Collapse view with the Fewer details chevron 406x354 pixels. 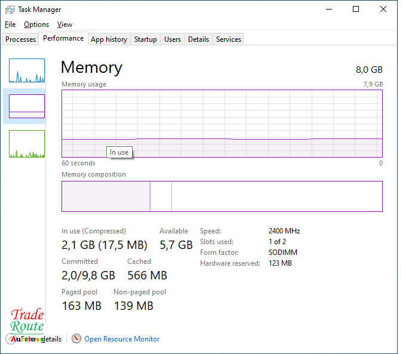(x=12, y=339)
